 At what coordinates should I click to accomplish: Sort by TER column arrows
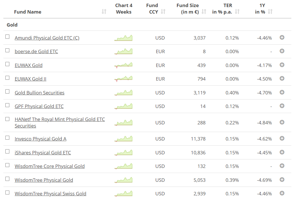click(x=237, y=12)
